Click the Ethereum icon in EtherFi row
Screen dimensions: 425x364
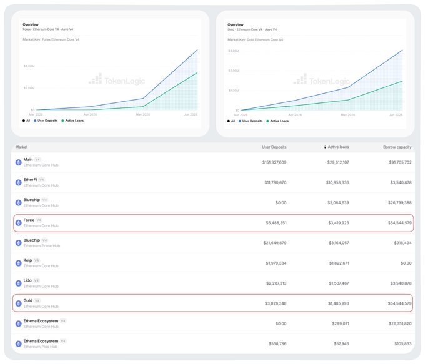point(18,182)
